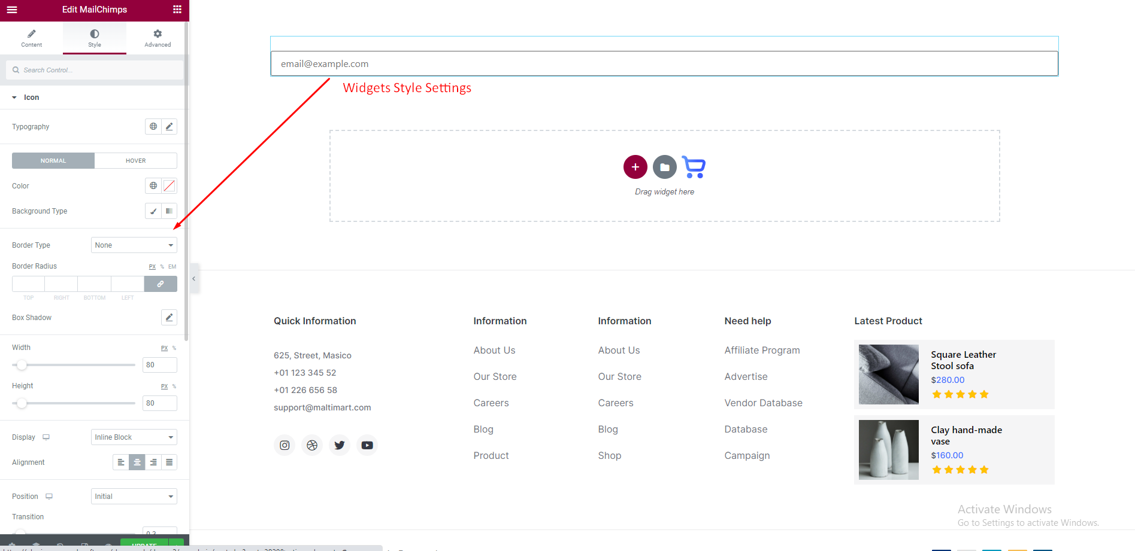Open the widgets grid panel icon

177,10
